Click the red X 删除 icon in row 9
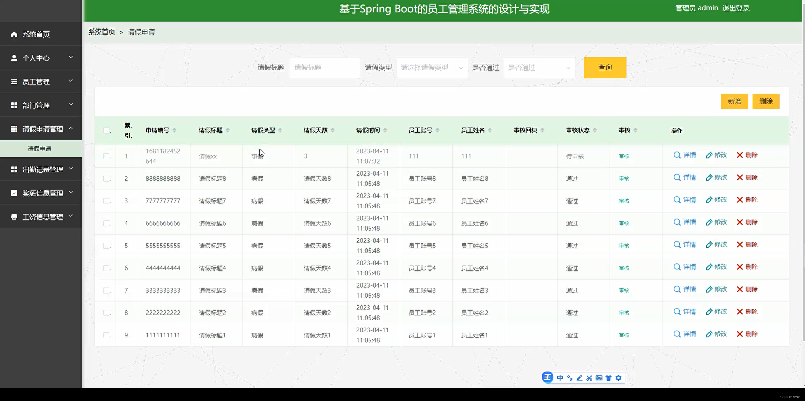The width and height of the screenshot is (805, 401). pos(740,334)
